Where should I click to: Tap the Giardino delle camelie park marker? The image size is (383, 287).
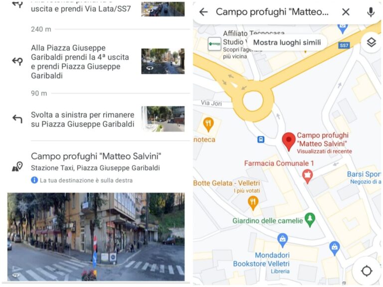click(310, 220)
